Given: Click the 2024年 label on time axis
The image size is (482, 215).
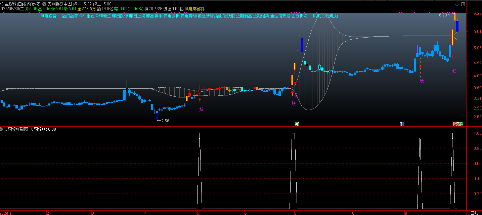Looking at the screenshot, I should point(6,213).
